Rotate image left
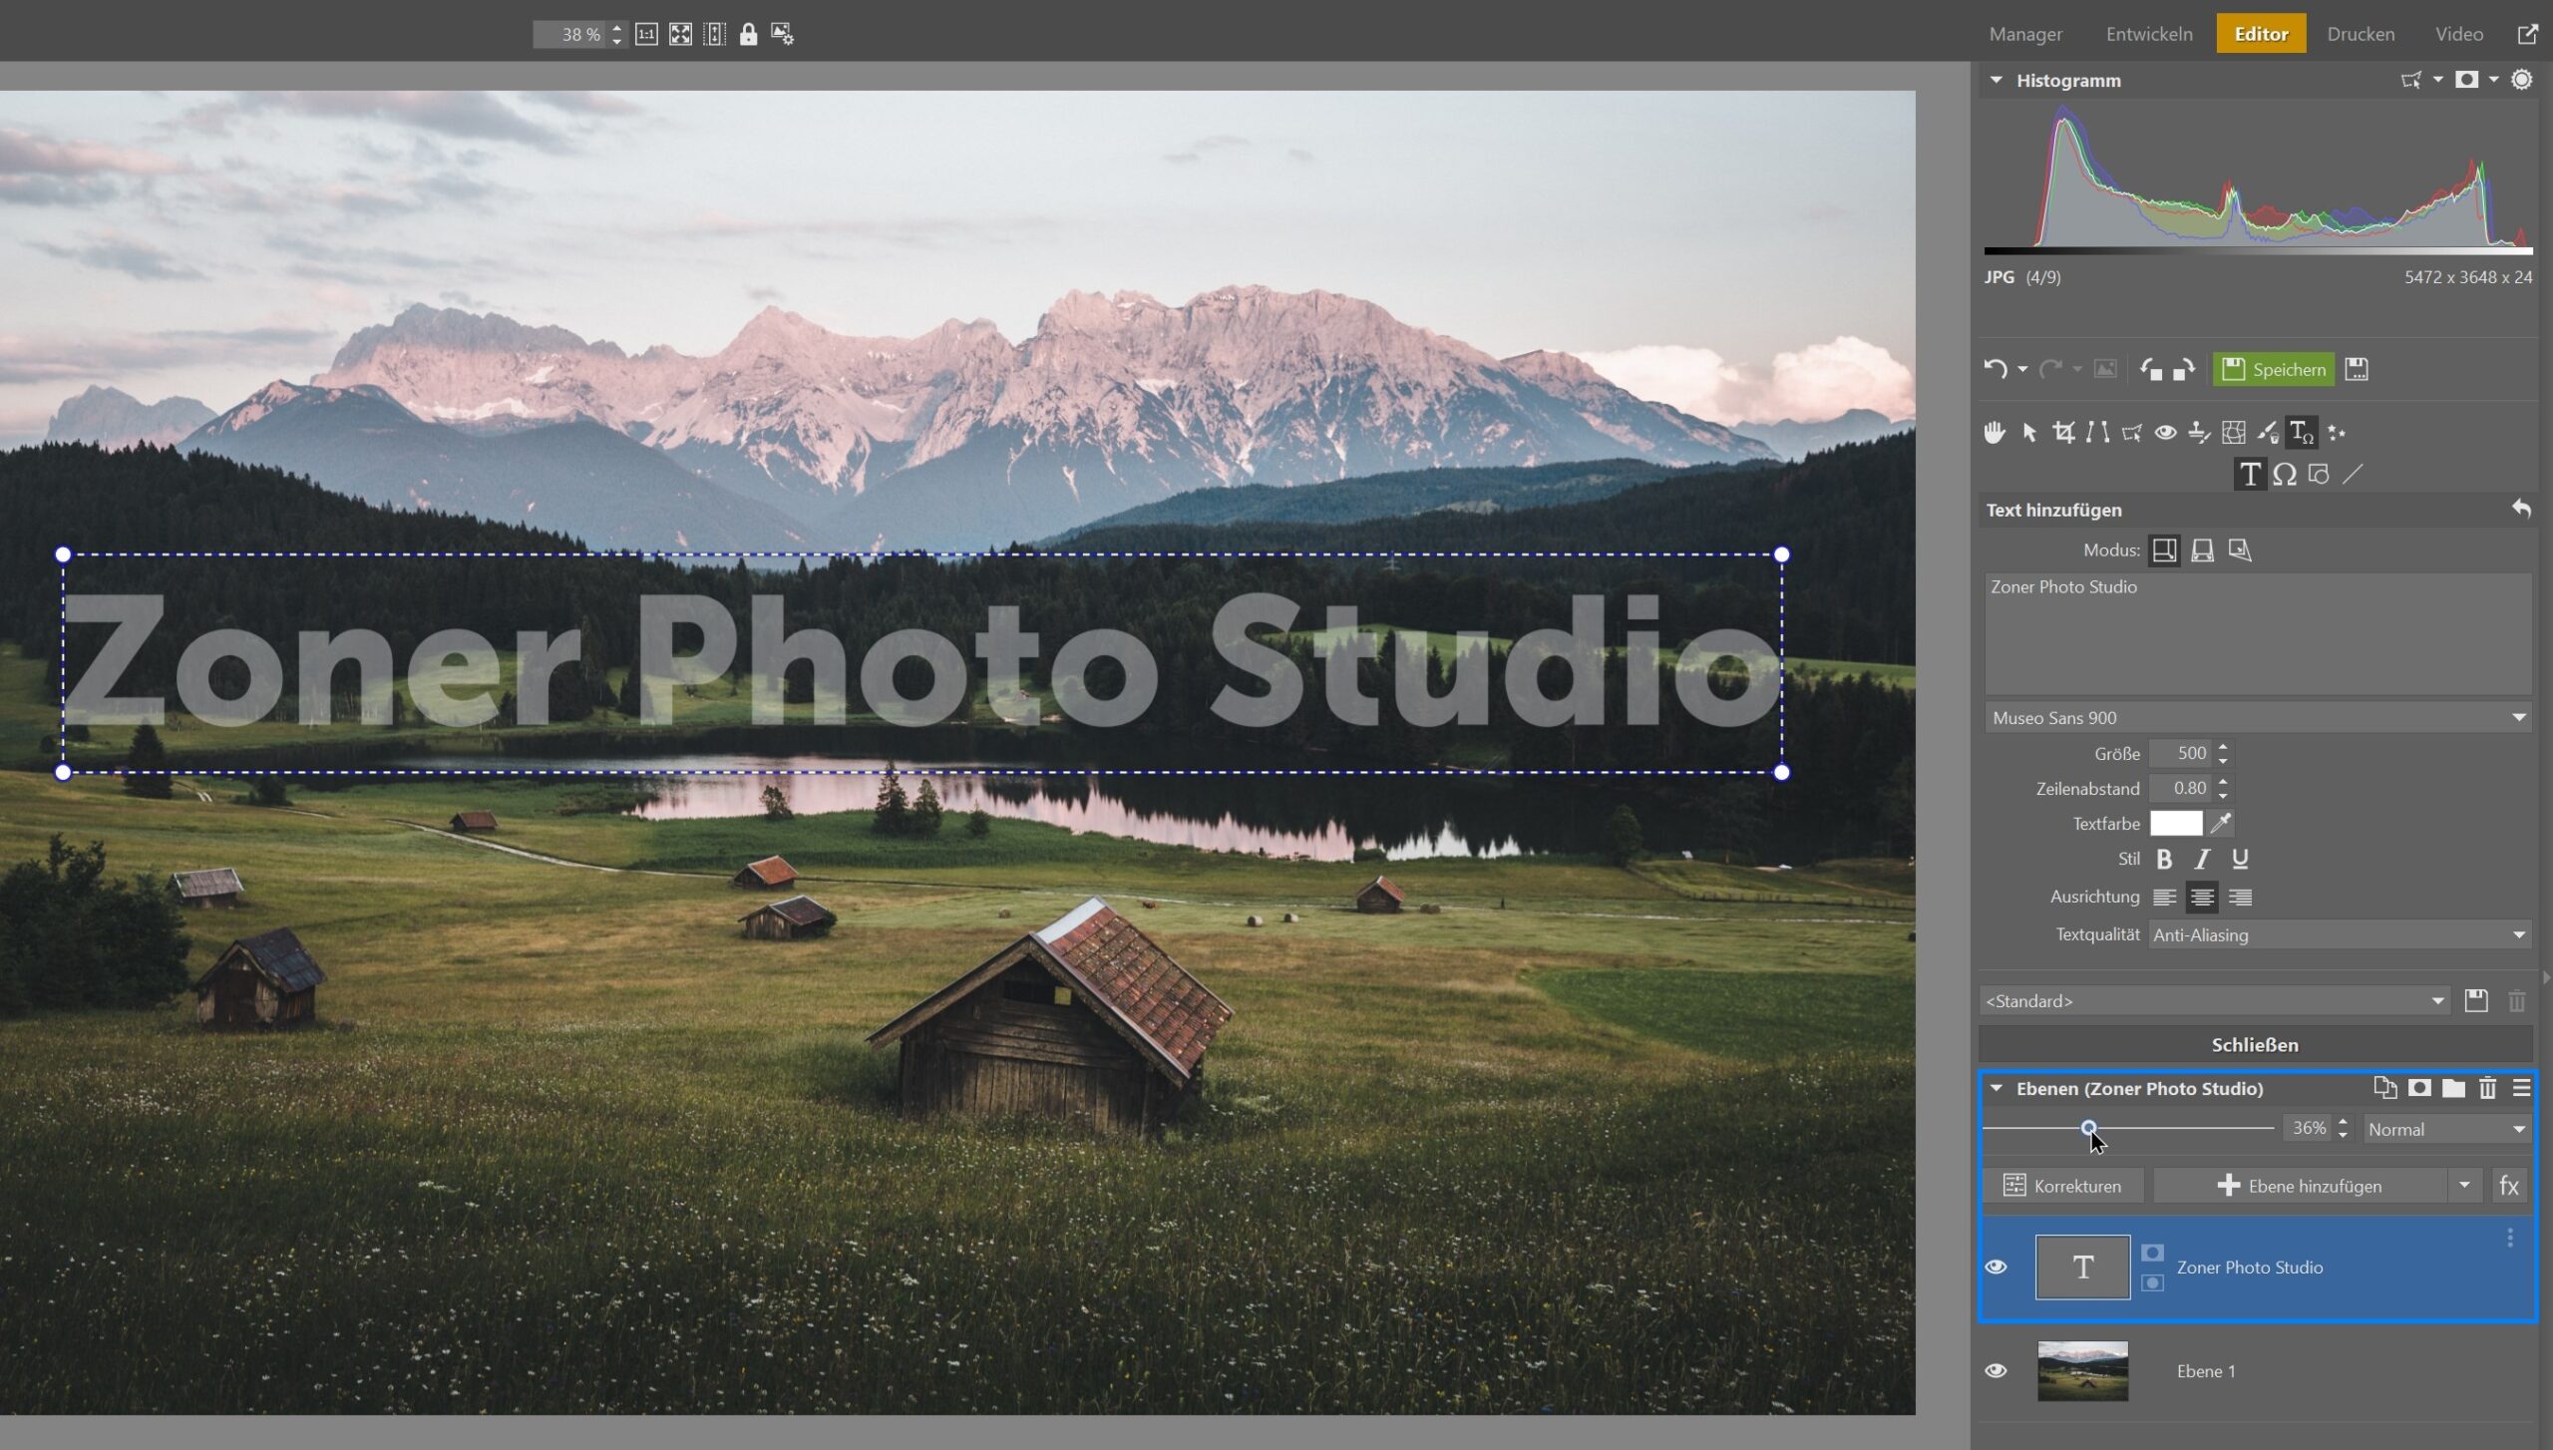2553x1450 pixels. (x=2151, y=369)
